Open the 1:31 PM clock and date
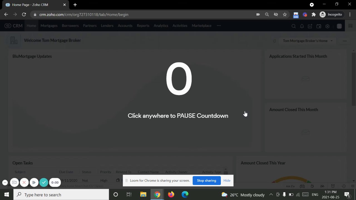The image size is (356, 200). (x=330, y=195)
